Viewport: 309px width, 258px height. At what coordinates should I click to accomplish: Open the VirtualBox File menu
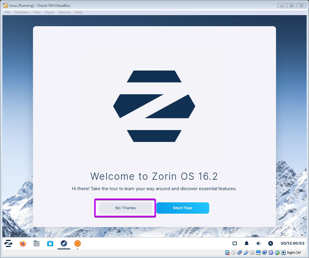[x=7, y=12]
